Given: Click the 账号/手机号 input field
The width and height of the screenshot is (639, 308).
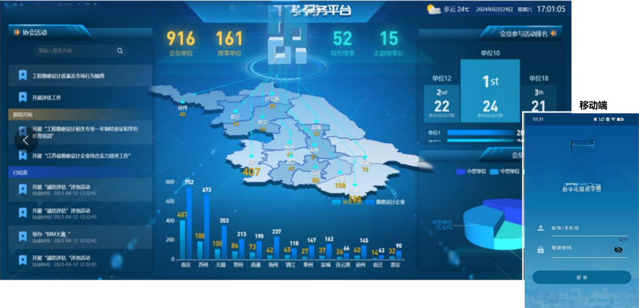Looking at the screenshot, I should [x=589, y=229].
